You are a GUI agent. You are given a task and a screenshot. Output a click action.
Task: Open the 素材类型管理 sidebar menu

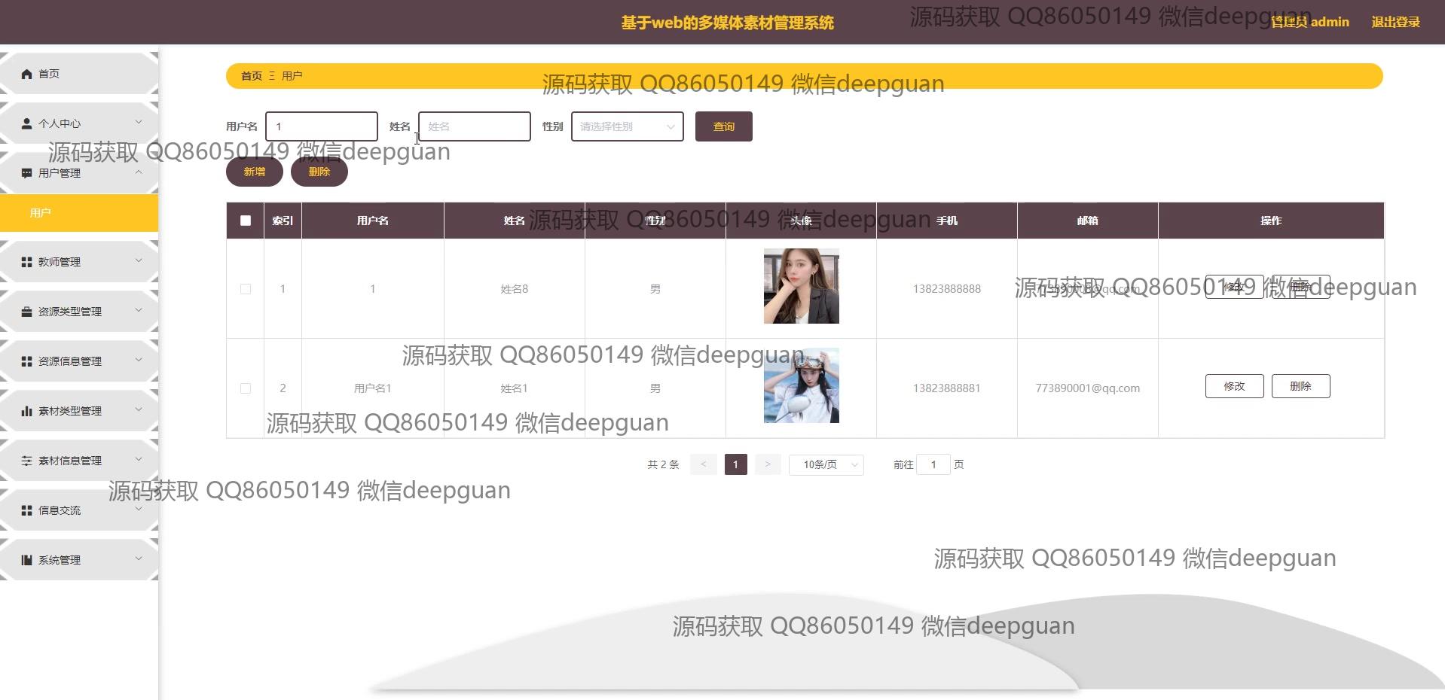pos(79,411)
